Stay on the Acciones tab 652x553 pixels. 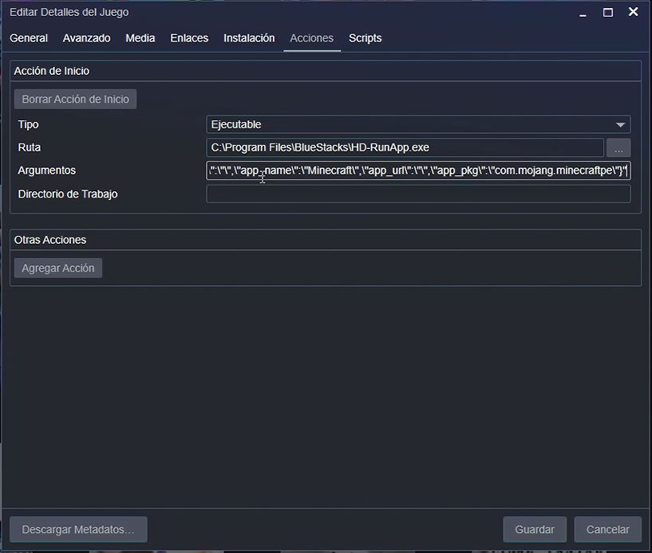(311, 37)
